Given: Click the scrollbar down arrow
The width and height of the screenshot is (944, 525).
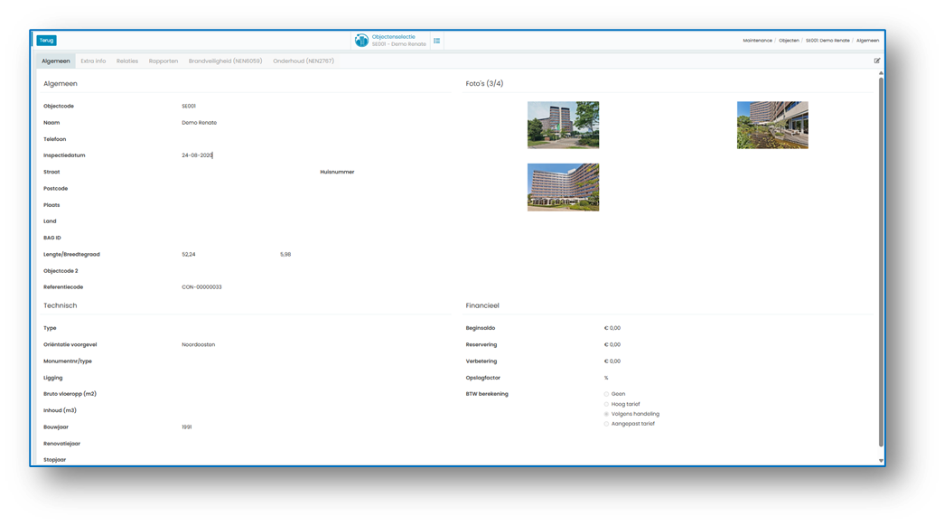Looking at the screenshot, I should pos(881,461).
